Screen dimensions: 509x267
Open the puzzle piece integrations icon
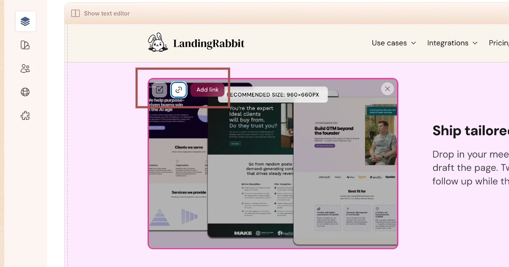click(x=25, y=115)
